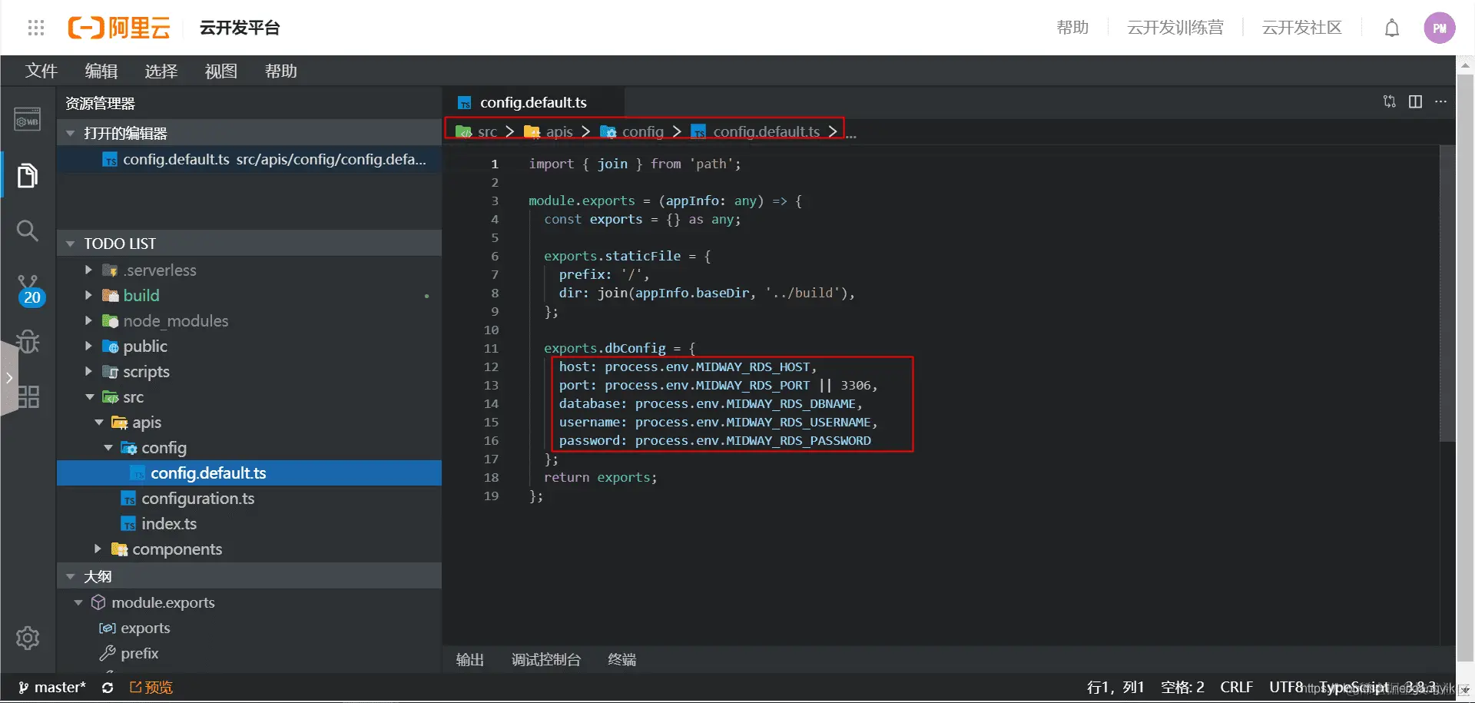Open Source Control with 20 changes
Viewport: 1475px width, 703px height.
(x=29, y=290)
